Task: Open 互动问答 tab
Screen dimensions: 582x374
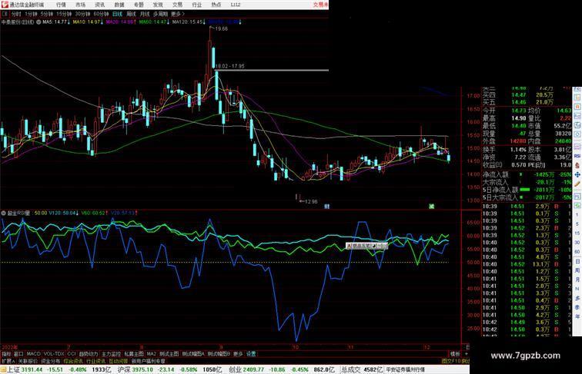Action: point(119,361)
